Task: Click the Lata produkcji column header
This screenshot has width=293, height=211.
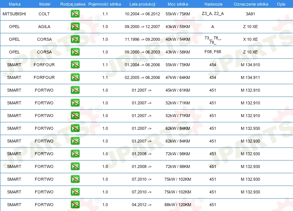Action: pyautogui.click(x=142, y=4)
